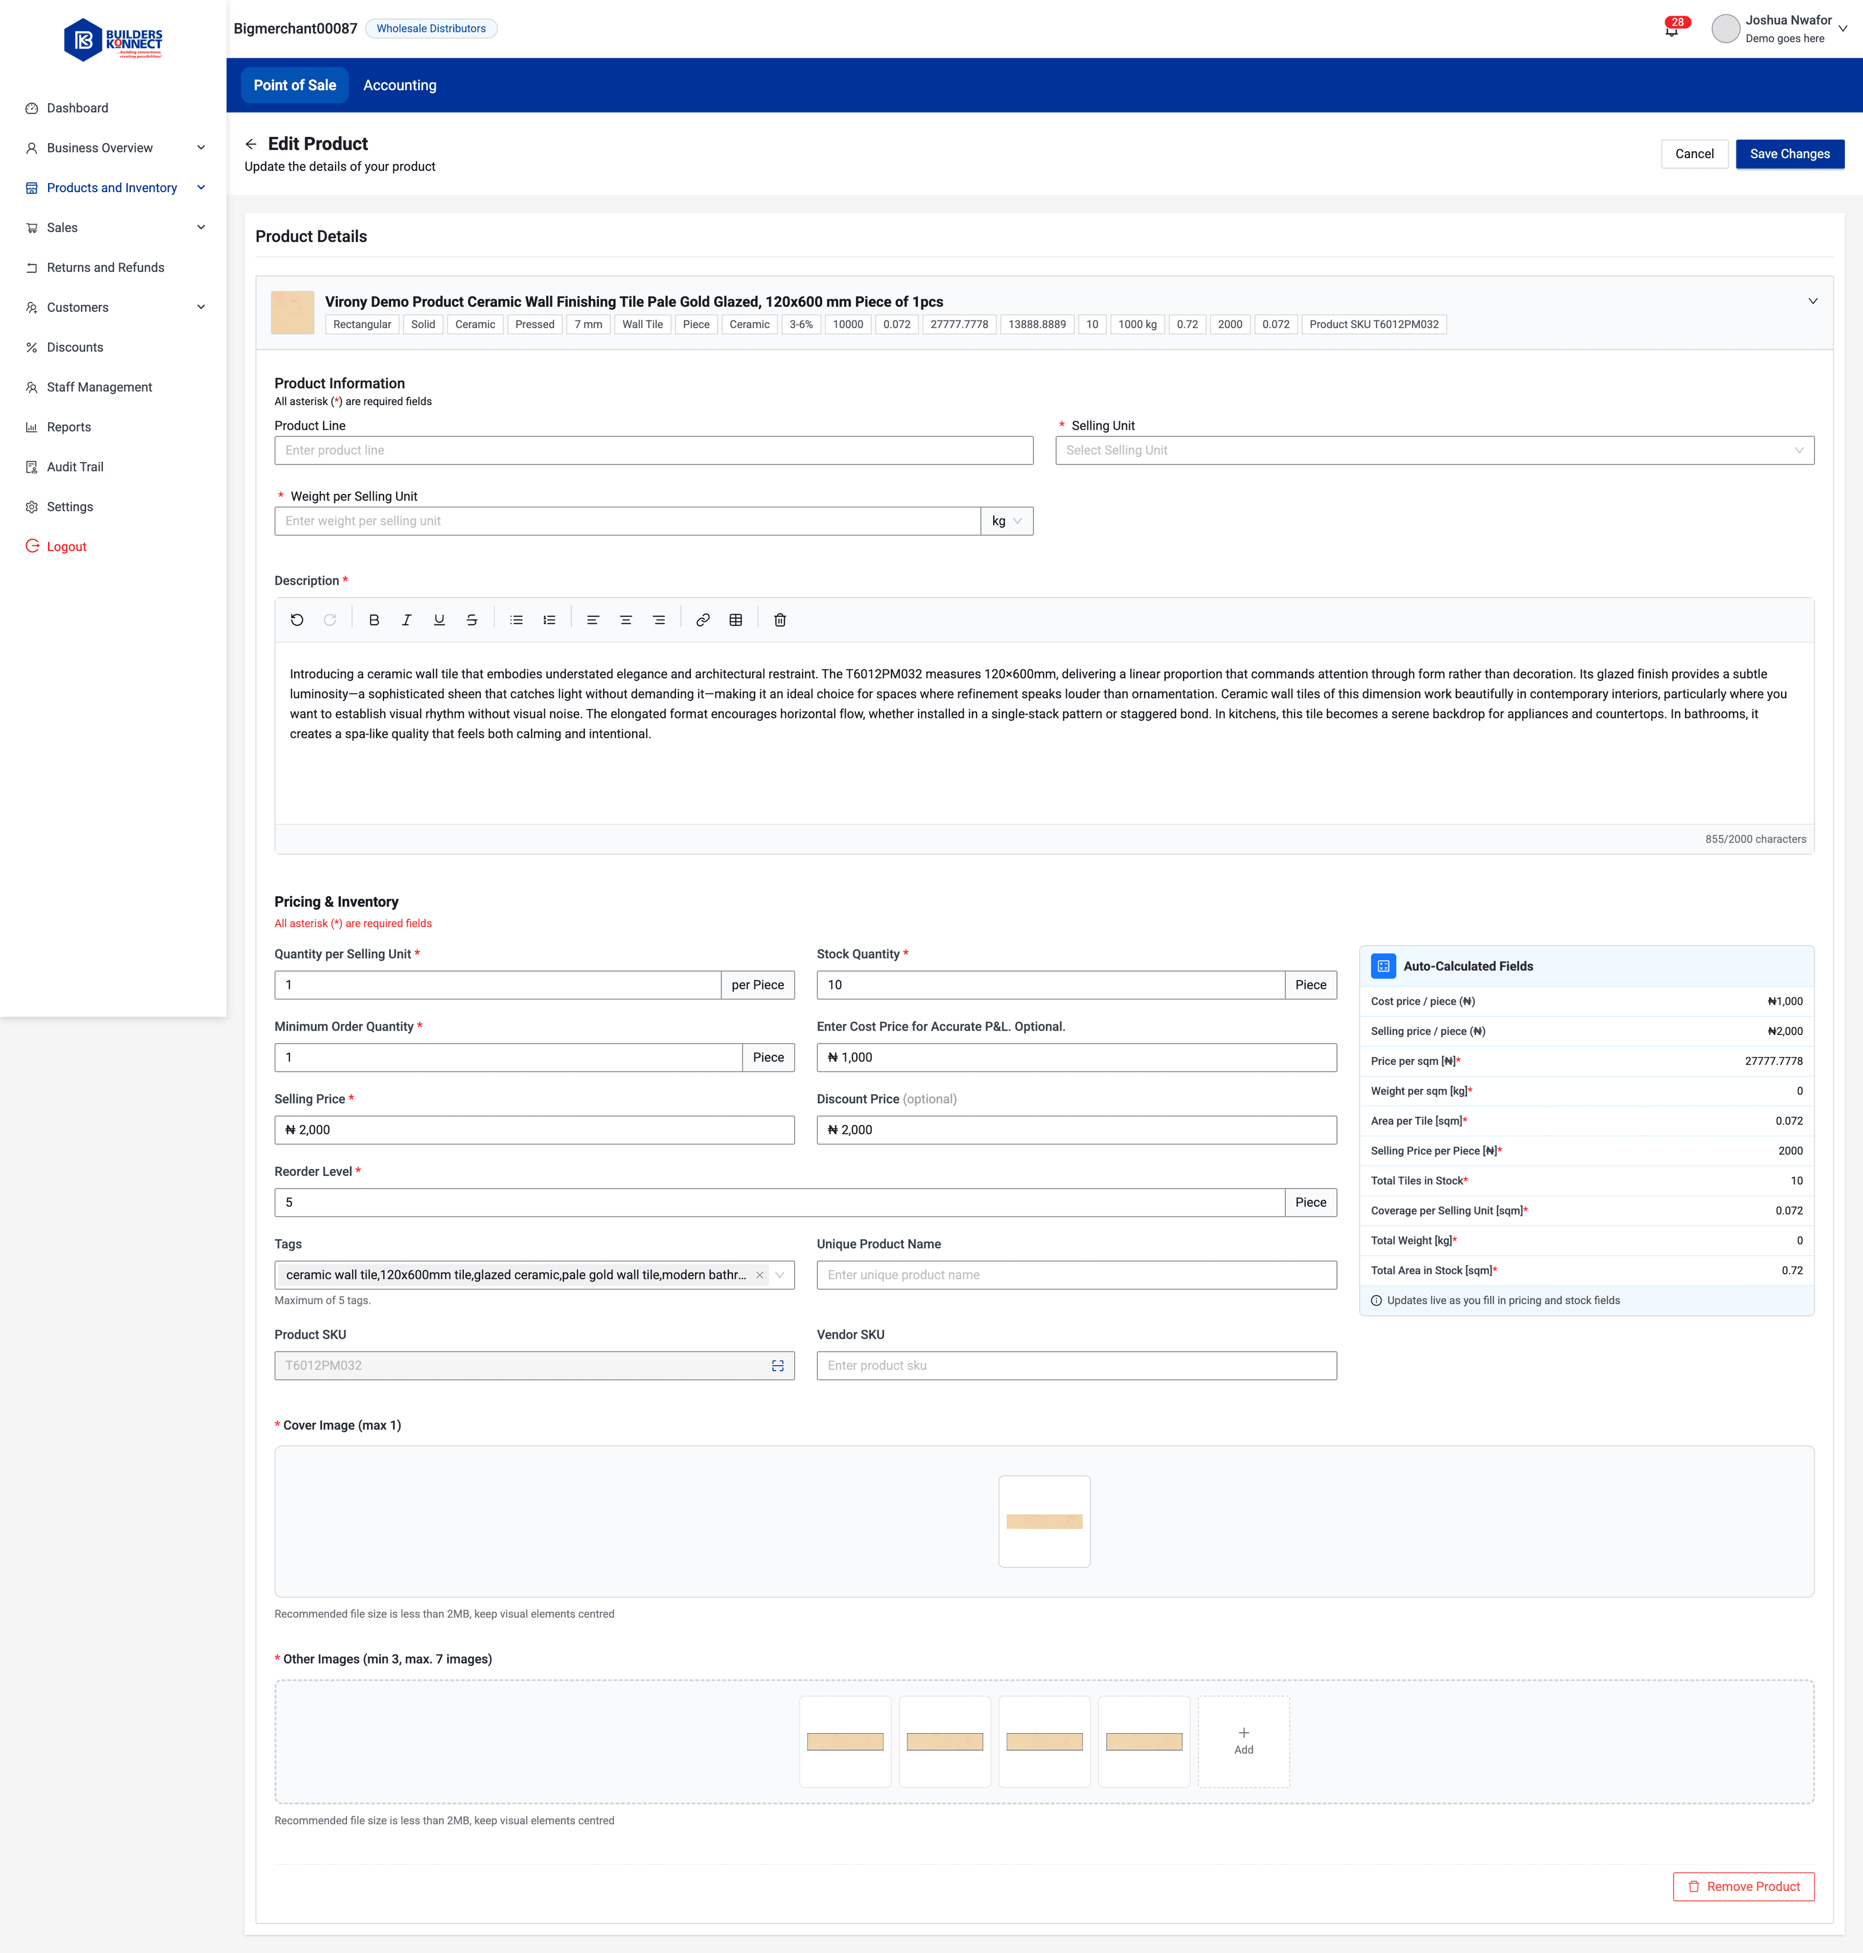Viewport: 1863px width, 1953px height.
Task: Align description text right
Action: click(658, 620)
